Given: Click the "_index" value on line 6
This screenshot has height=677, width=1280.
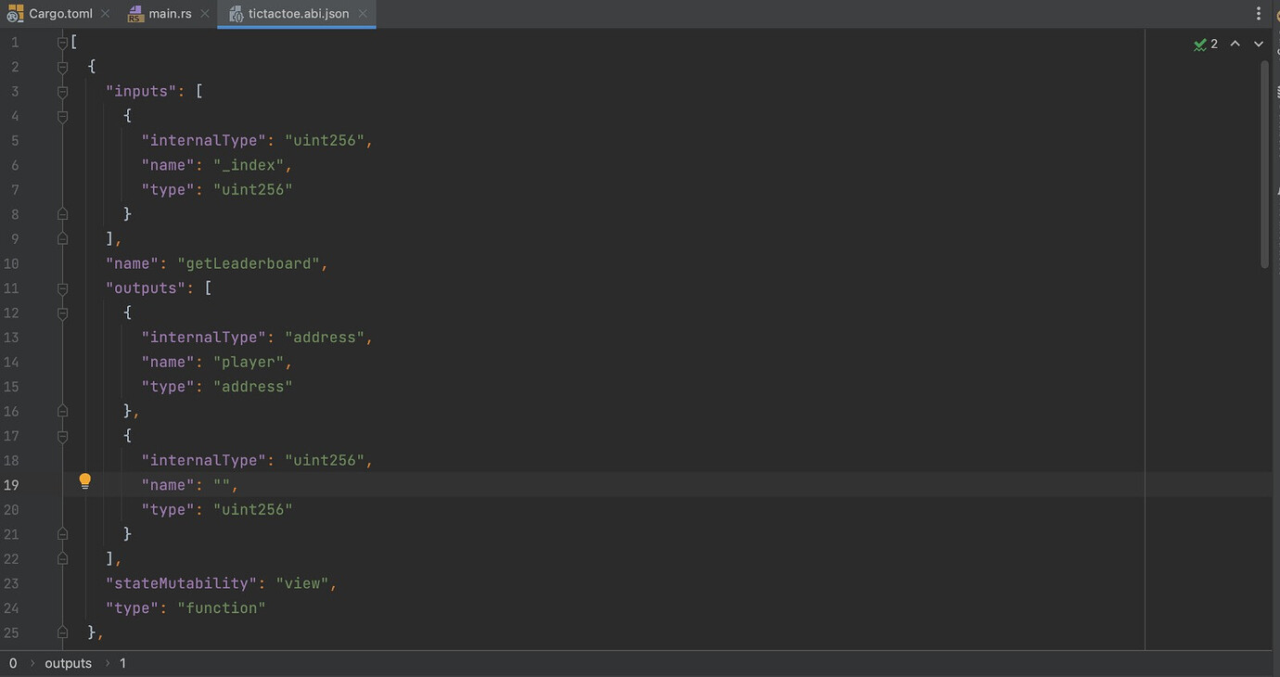Looking at the screenshot, I should 249,165.
